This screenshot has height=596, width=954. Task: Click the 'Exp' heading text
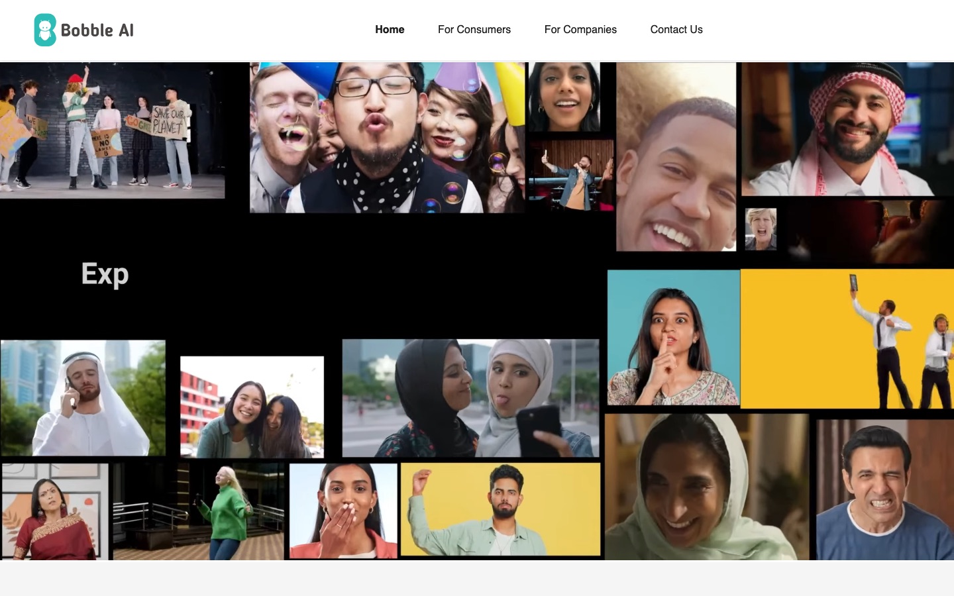[105, 274]
